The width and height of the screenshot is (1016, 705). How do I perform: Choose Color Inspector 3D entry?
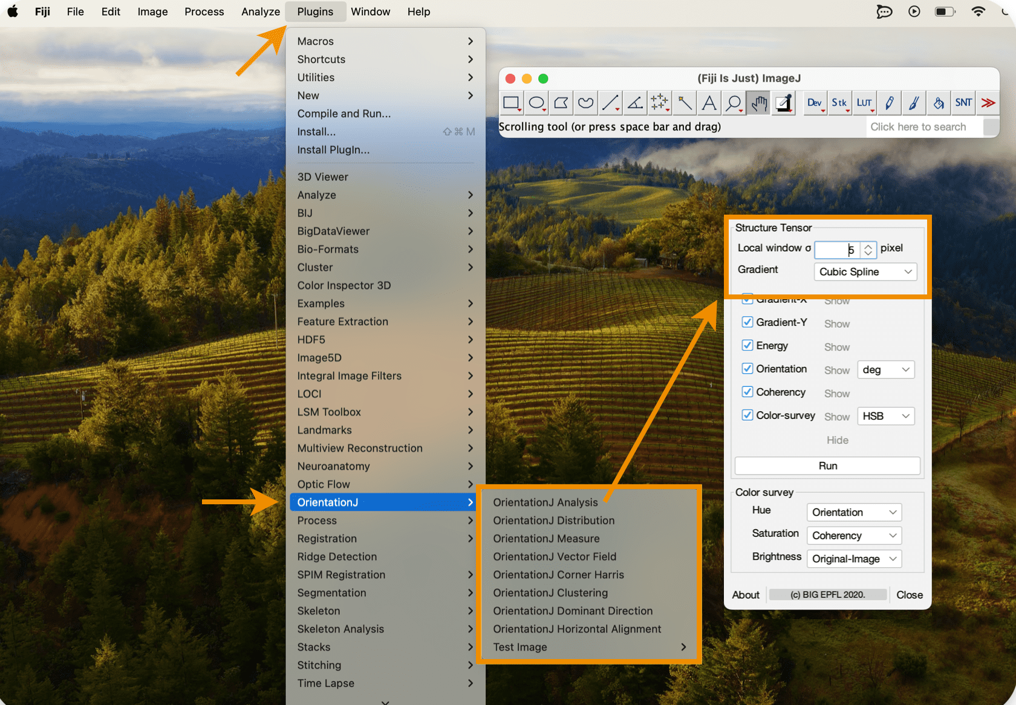click(x=344, y=285)
